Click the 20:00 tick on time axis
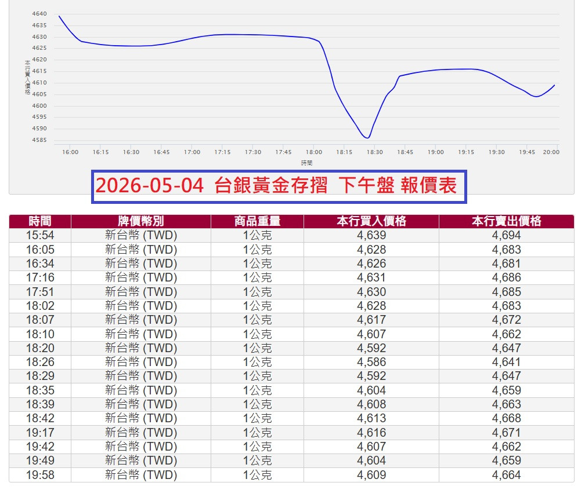 551,152
